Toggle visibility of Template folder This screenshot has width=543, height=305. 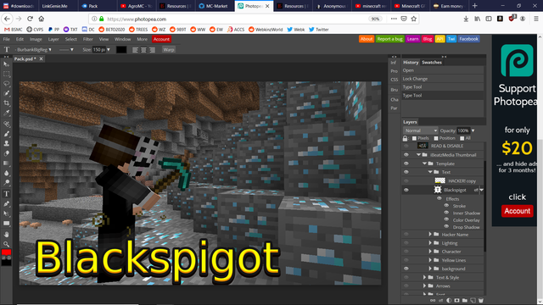(406, 164)
